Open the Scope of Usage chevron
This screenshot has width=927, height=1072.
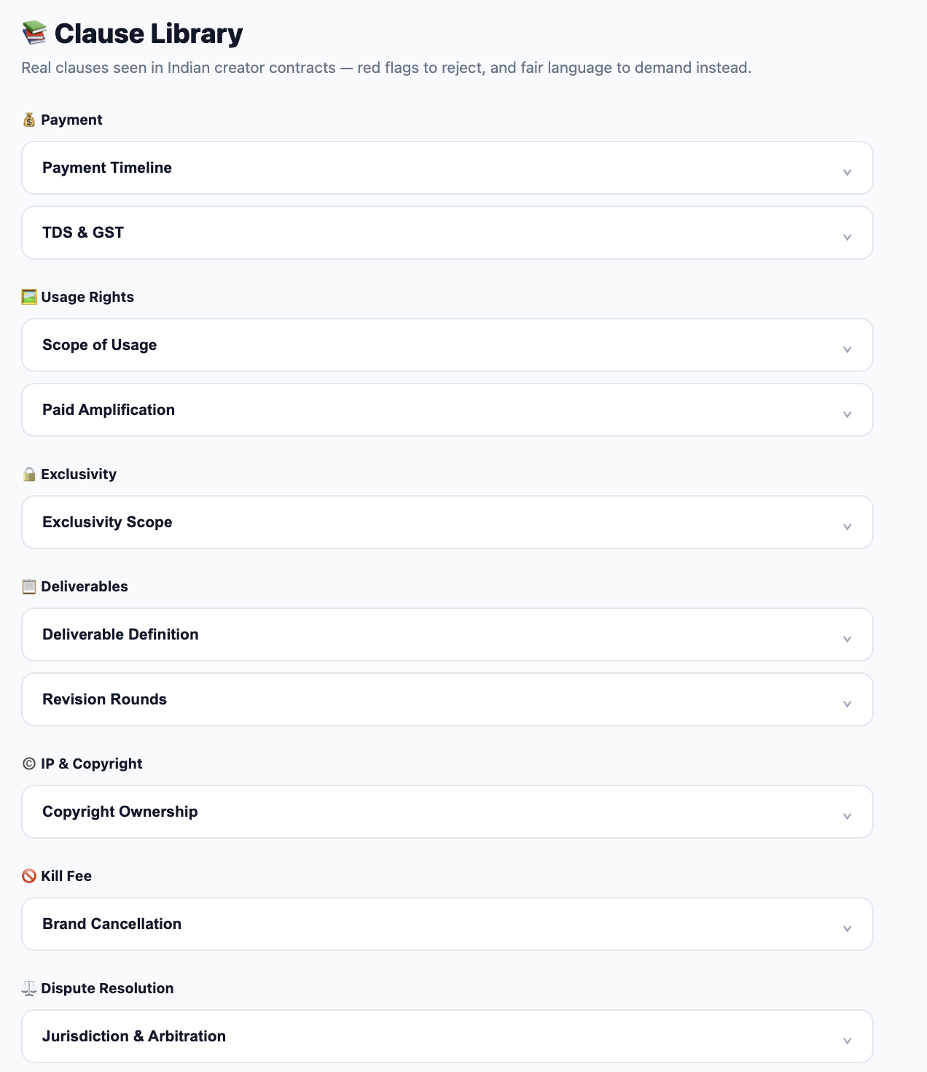[846, 350]
